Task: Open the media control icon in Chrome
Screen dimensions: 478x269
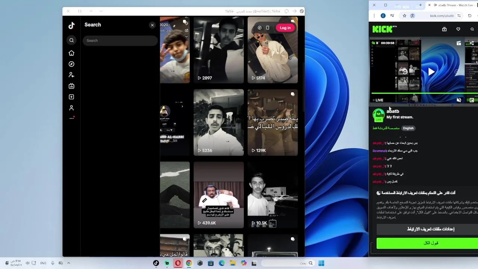Action: point(392,16)
